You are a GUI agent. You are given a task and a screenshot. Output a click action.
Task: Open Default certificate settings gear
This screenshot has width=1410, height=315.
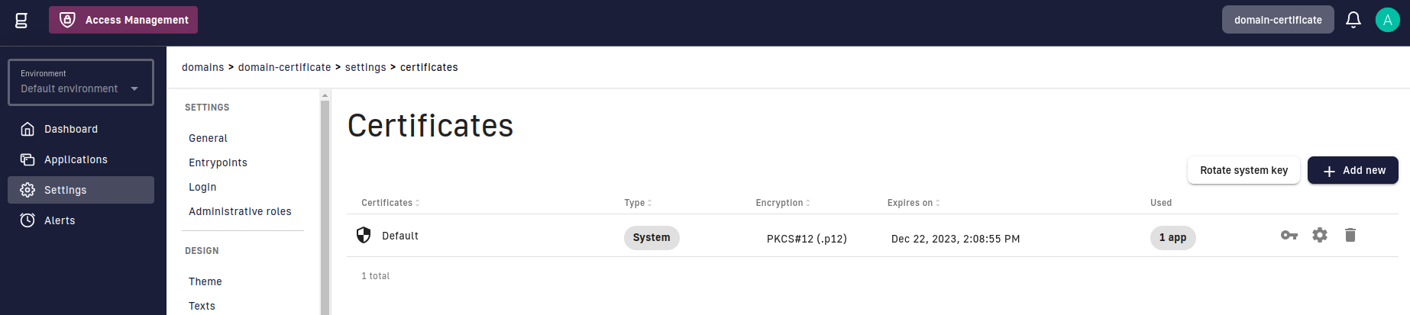pyautogui.click(x=1319, y=236)
